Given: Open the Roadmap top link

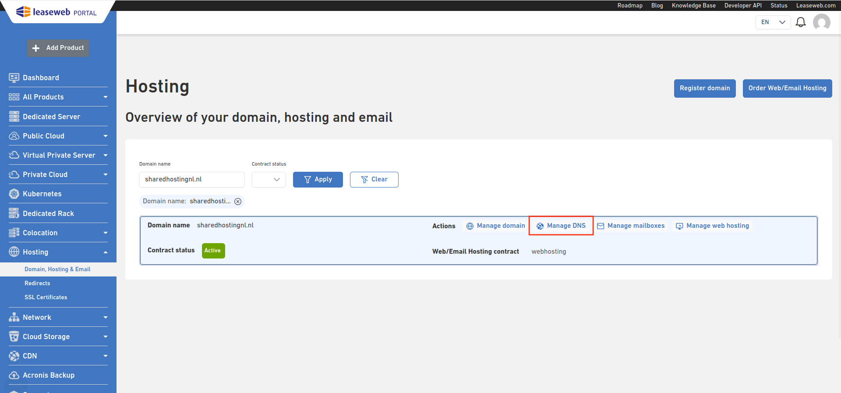Looking at the screenshot, I should click(630, 5).
